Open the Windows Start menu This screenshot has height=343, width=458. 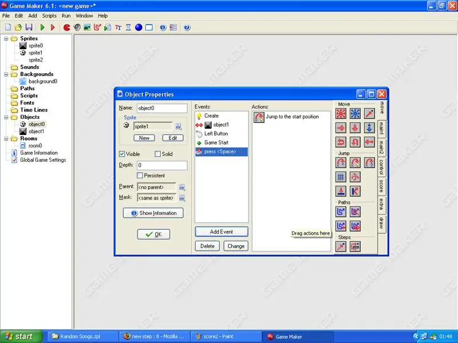pos(21,336)
